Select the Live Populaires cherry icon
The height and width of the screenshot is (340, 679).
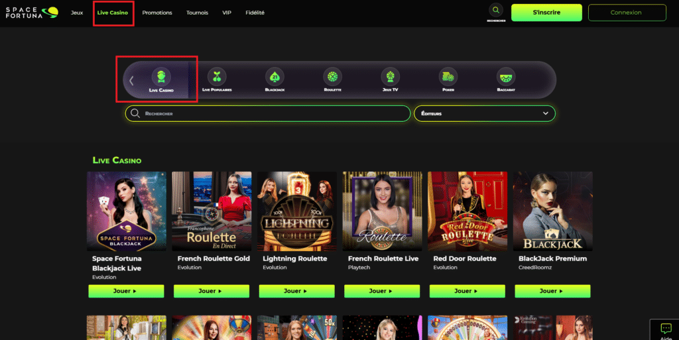217,77
